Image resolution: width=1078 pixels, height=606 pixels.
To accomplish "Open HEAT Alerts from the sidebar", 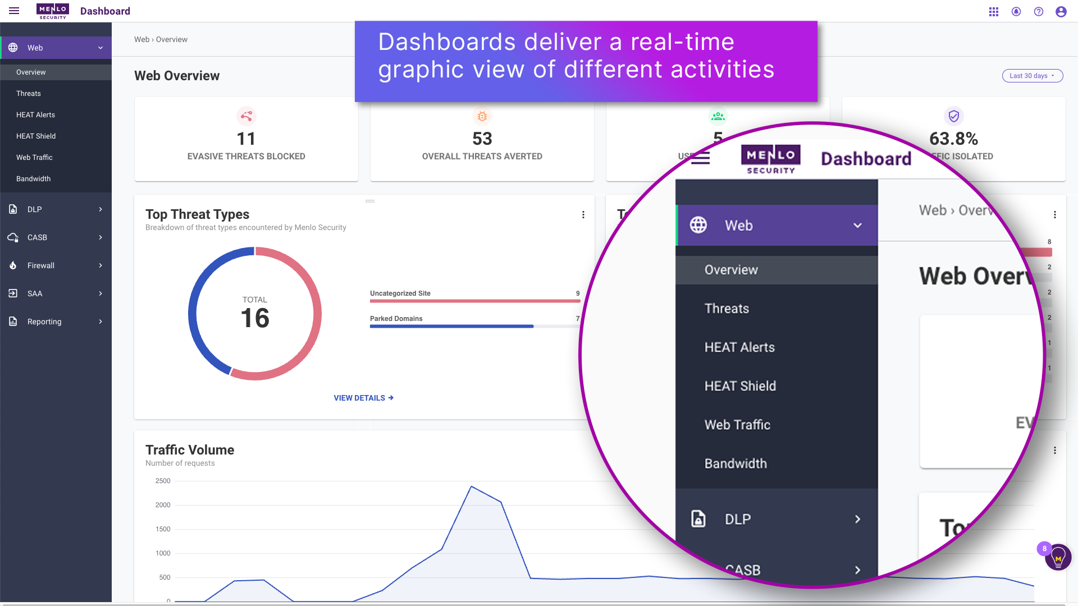I will [x=35, y=114].
